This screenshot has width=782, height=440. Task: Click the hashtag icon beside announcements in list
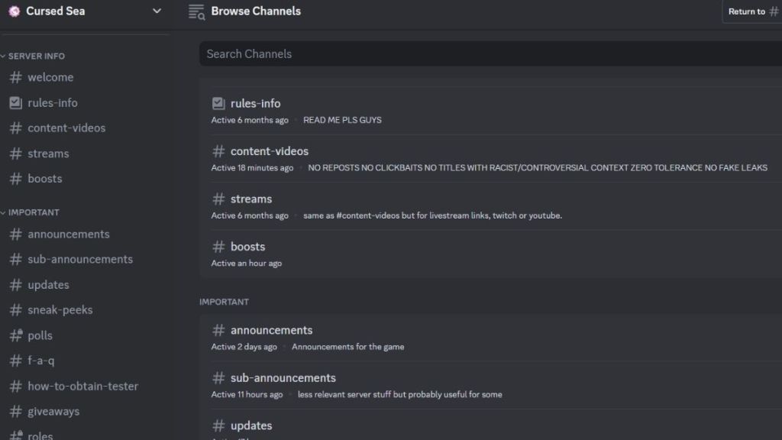218,330
